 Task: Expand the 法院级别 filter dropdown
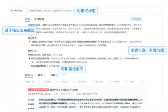tap(50, 82)
